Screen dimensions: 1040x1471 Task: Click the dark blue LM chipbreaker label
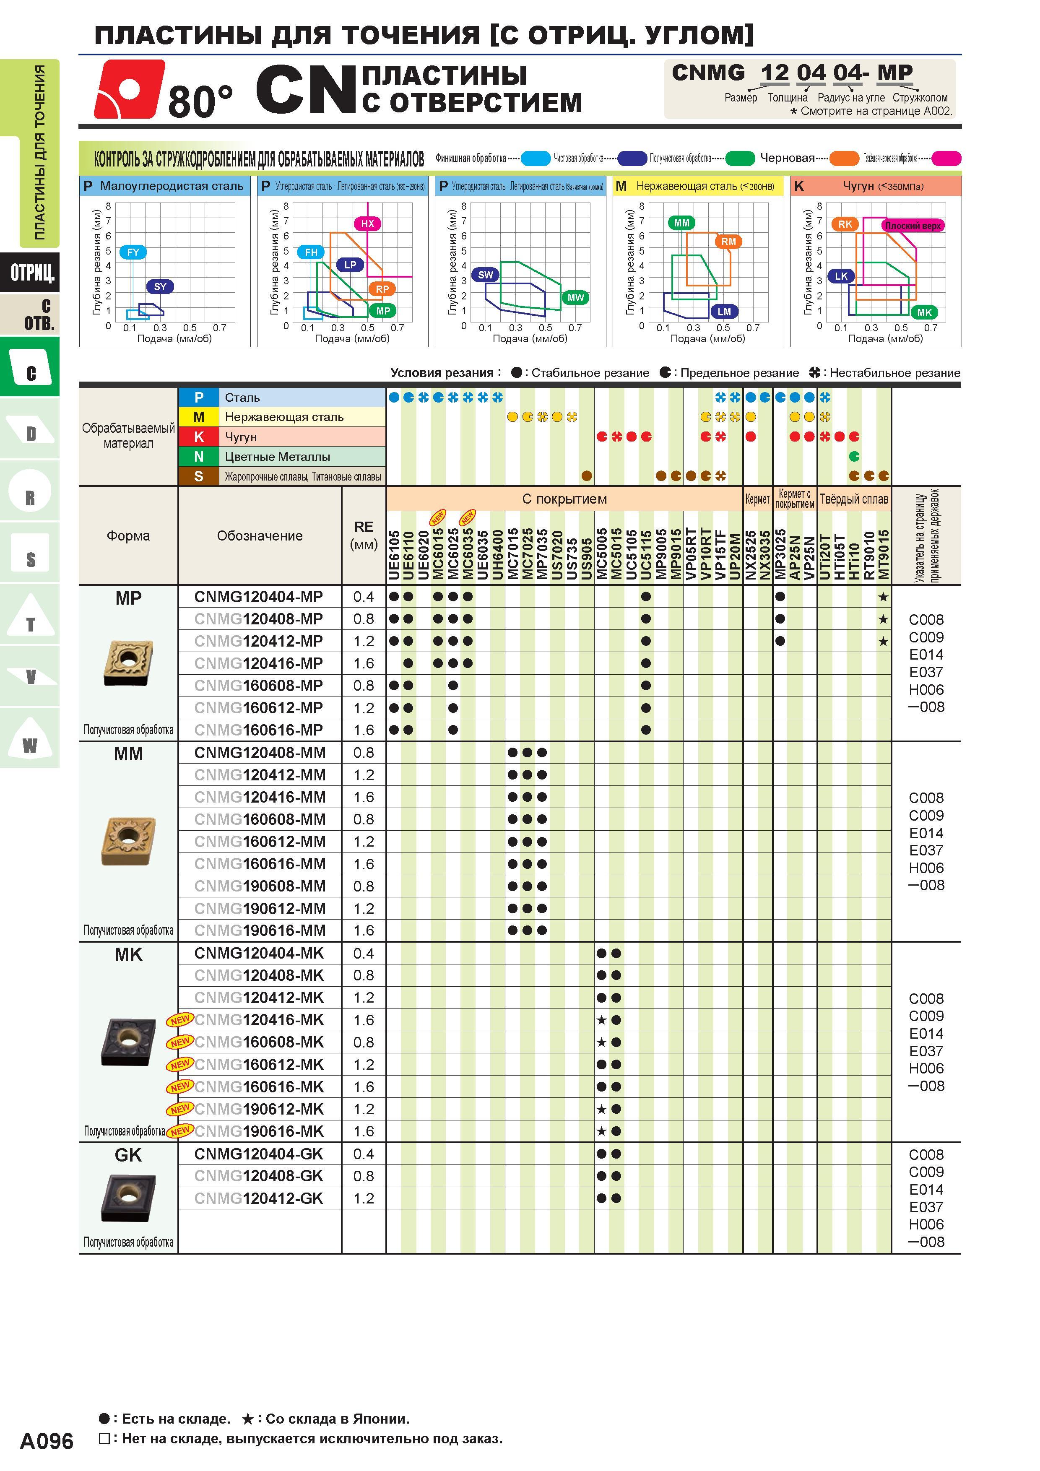click(724, 312)
